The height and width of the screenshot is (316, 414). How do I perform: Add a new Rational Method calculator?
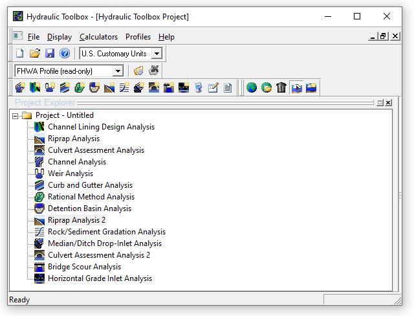click(80, 87)
